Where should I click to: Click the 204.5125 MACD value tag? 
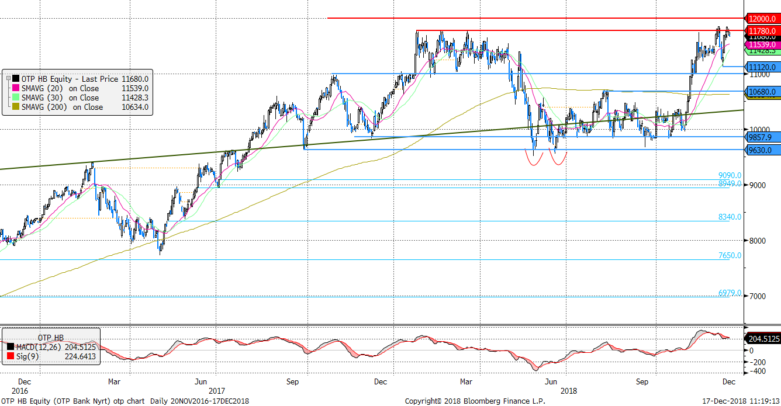(762, 338)
